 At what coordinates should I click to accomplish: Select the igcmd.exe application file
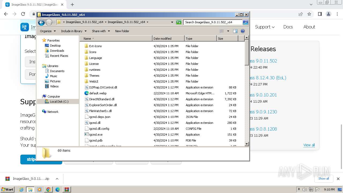tap(96, 135)
